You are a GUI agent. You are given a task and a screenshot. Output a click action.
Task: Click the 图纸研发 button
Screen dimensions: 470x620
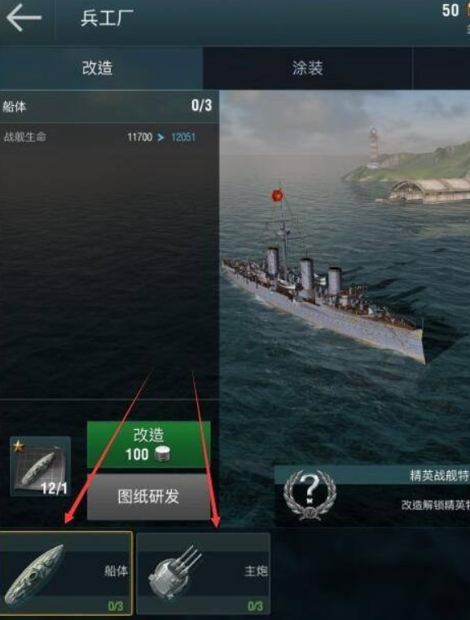[x=148, y=497]
